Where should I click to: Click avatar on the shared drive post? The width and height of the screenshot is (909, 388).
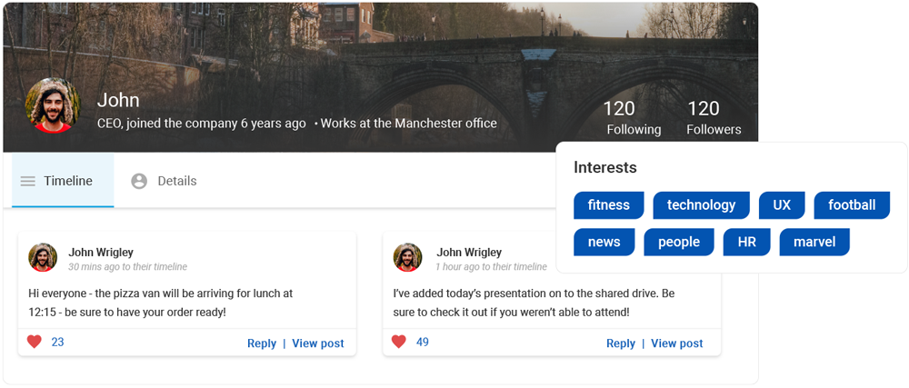coord(407,257)
